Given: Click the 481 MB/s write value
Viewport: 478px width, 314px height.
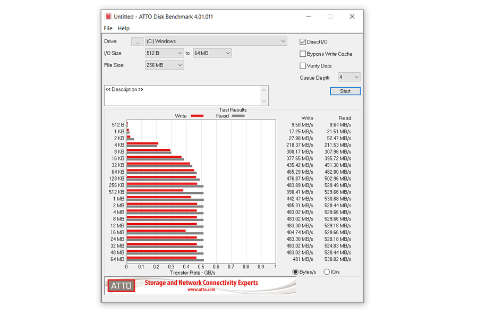Looking at the screenshot, I should coord(303,259).
